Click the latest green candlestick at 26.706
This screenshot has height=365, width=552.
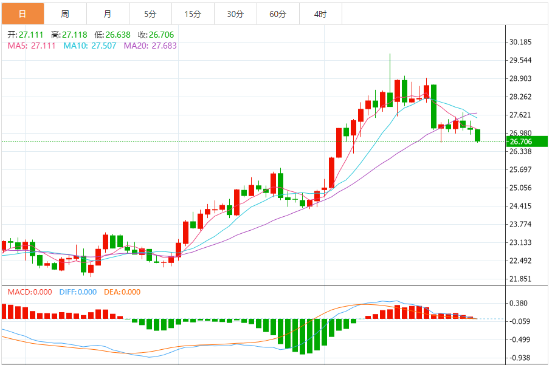point(478,135)
